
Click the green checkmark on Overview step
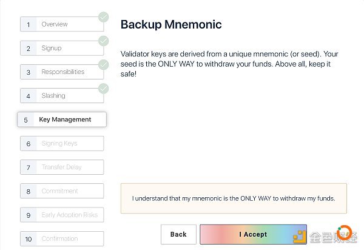[x=104, y=17]
